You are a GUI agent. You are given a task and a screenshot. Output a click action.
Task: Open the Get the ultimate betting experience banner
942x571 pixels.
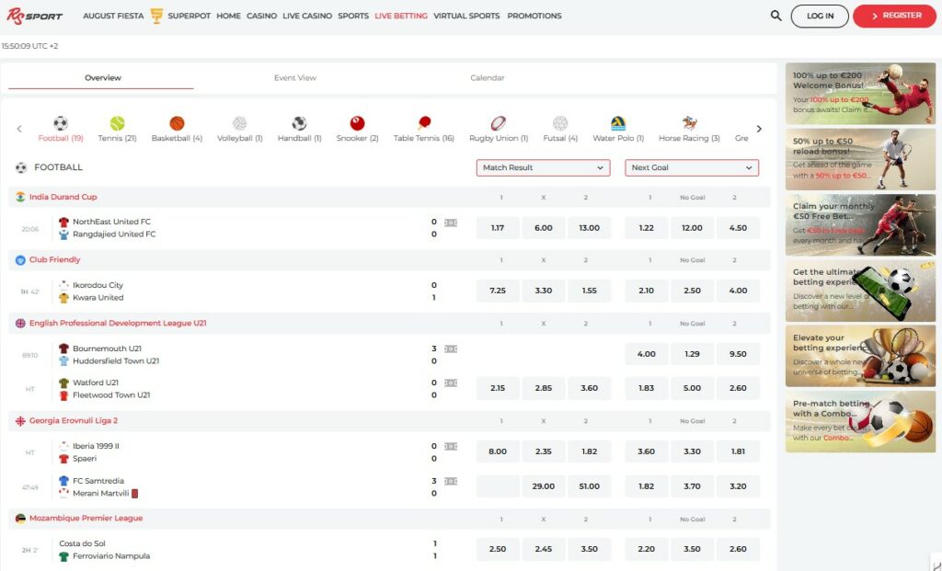pyautogui.click(x=860, y=291)
